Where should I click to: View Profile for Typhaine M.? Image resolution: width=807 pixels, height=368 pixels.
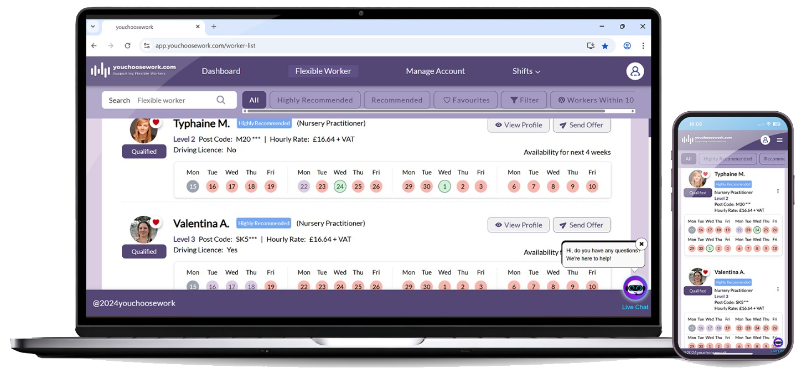[519, 125]
